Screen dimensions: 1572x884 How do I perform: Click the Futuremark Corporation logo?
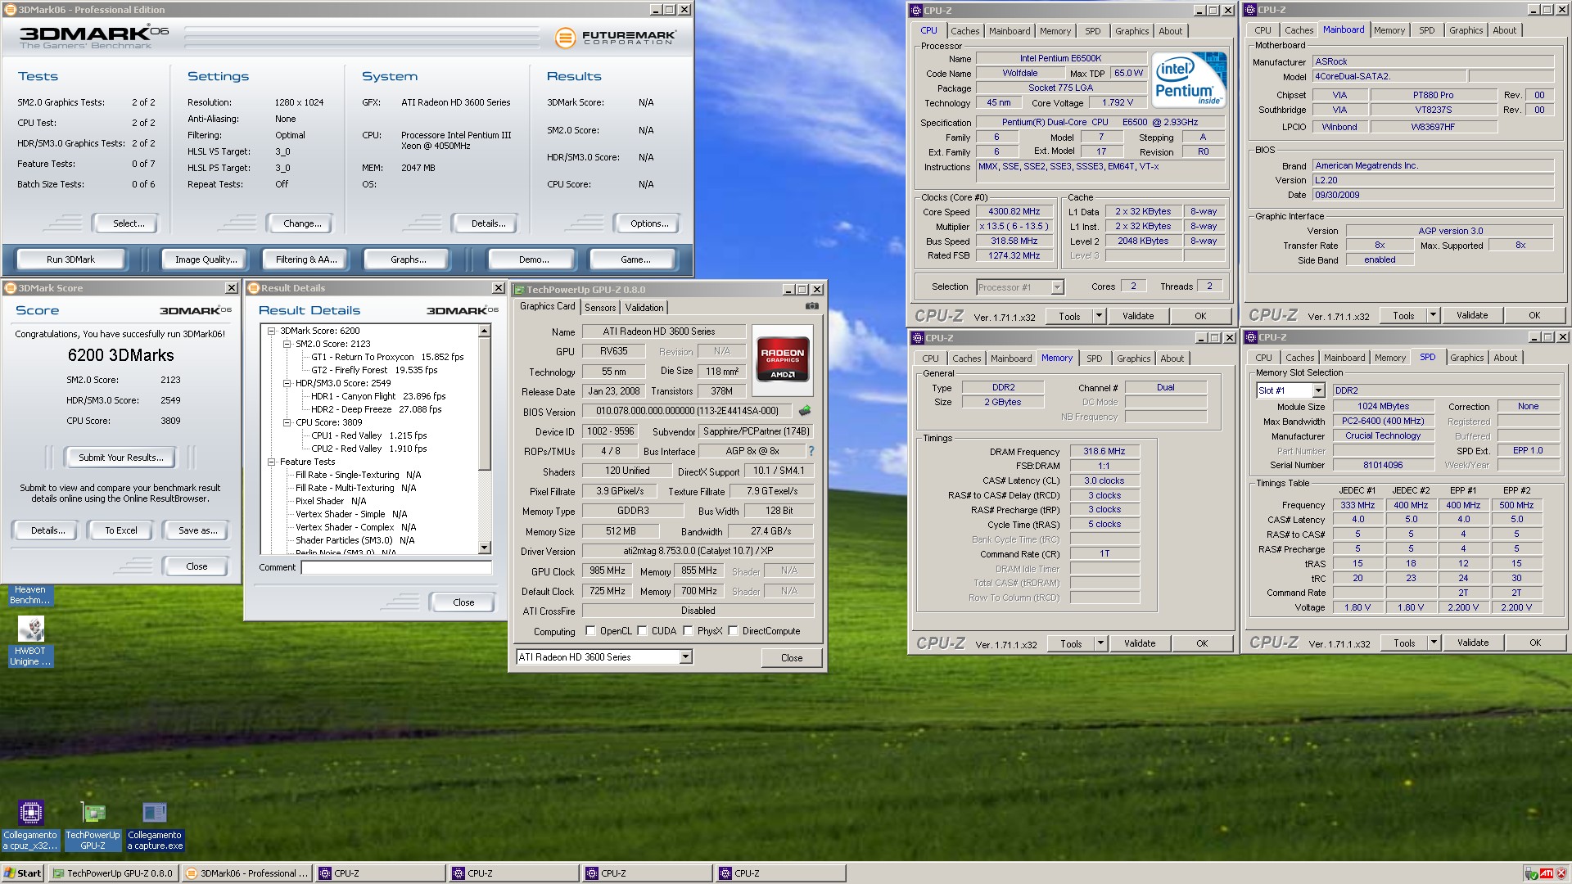(x=616, y=37)
